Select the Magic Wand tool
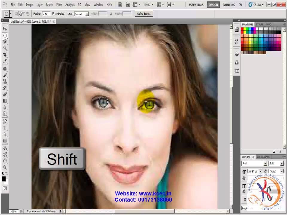Image resolution: width=287 pixels, height=215 pixels. 5,48
